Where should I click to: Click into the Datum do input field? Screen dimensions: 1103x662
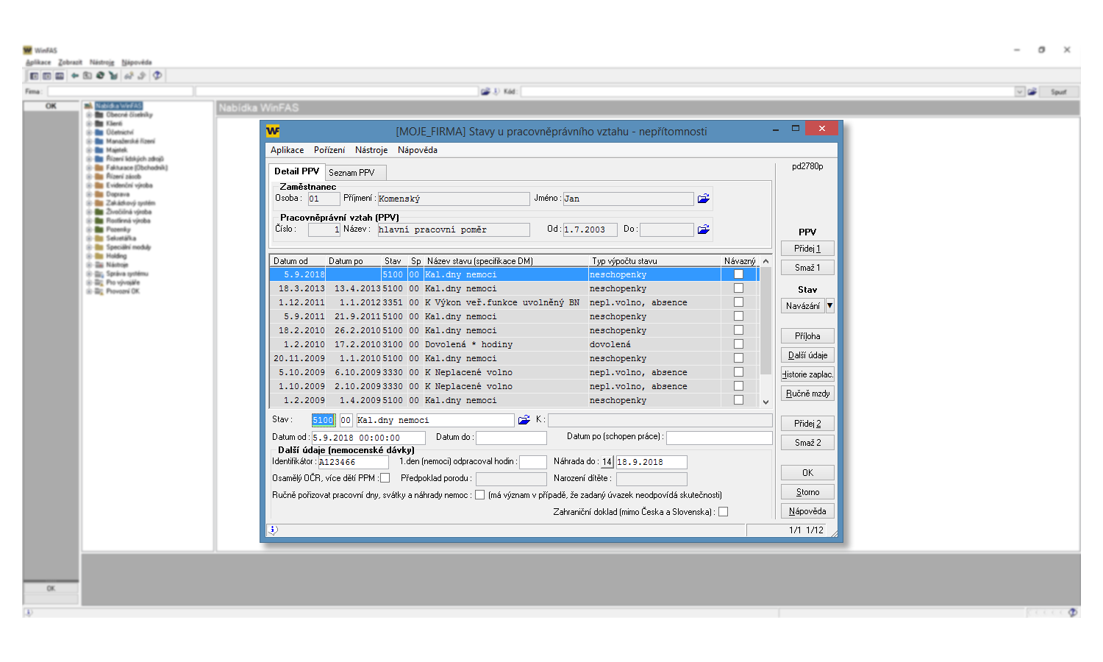click(x=511, y=438)
